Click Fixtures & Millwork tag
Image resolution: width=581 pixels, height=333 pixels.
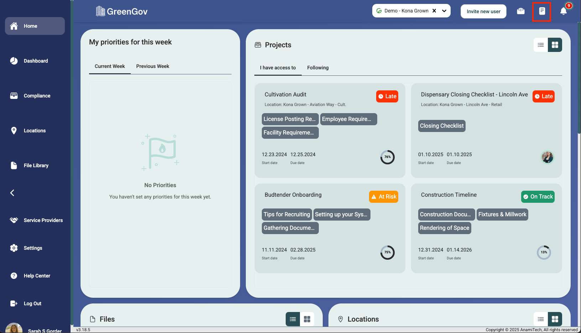point(502,215)
